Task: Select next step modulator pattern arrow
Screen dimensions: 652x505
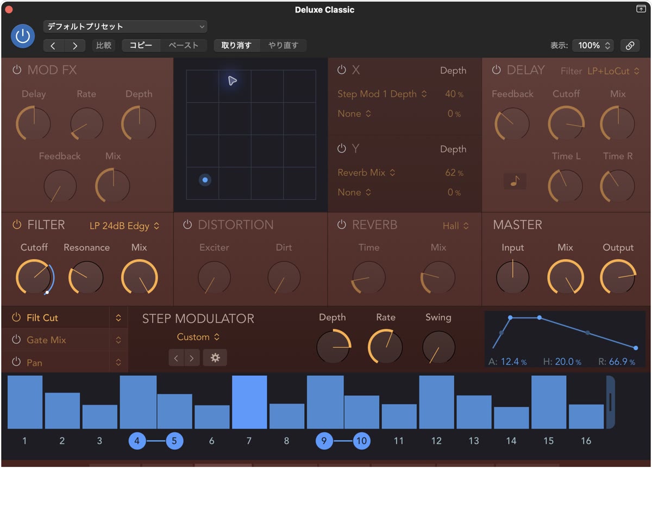Action: 192,358
